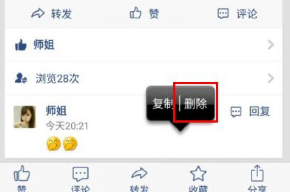
Task: Tap the 赞 thumbs-up in top row
Action: coord(136,13)
